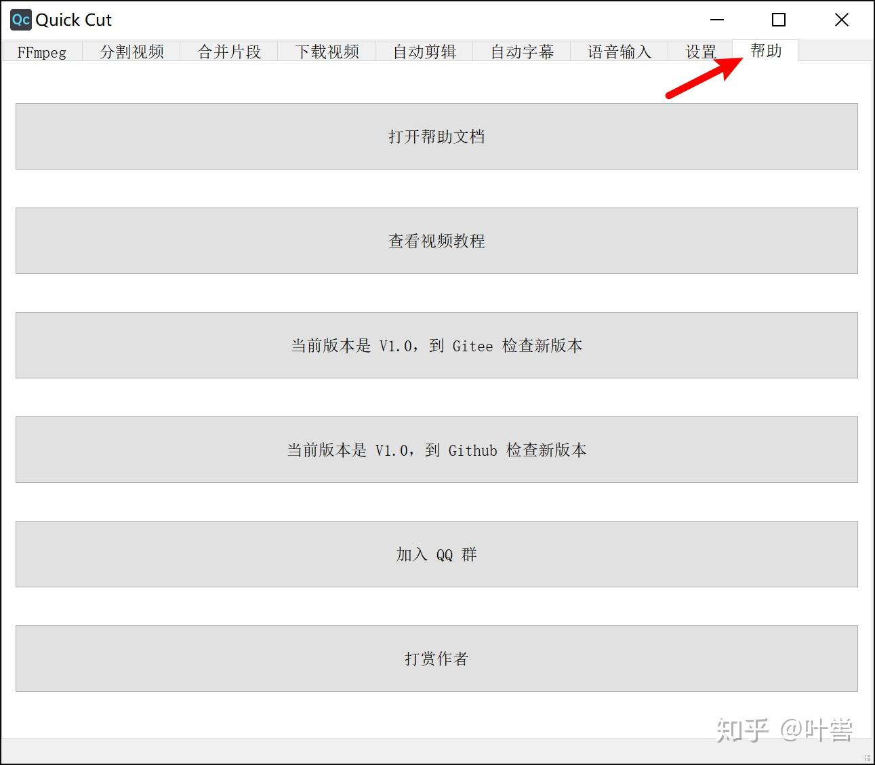Check for new version on Gitee
875x765 pixels.
pos(436,345)
